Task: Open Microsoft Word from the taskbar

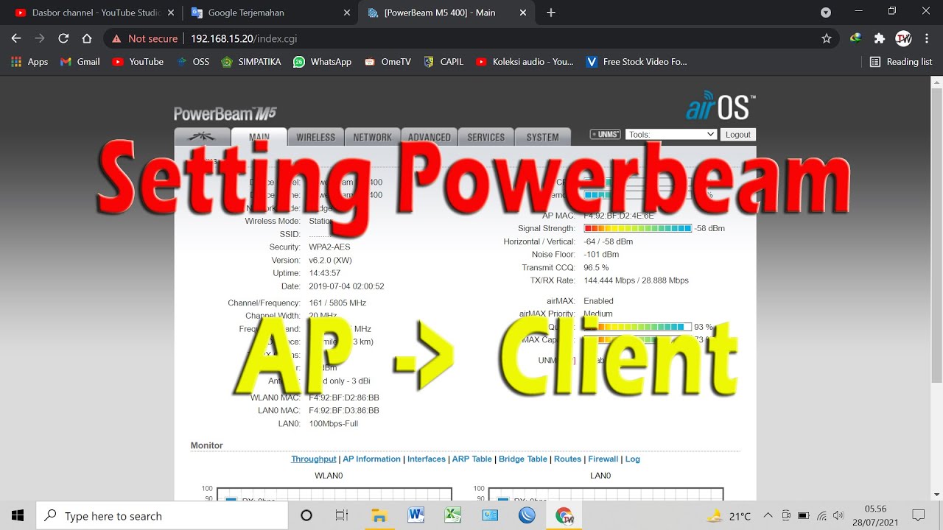Action: tap(416, 515)
